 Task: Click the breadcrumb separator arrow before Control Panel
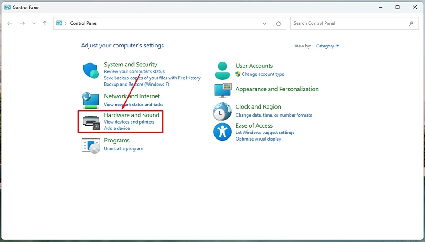pyautogui.click(x=66, y=23)
